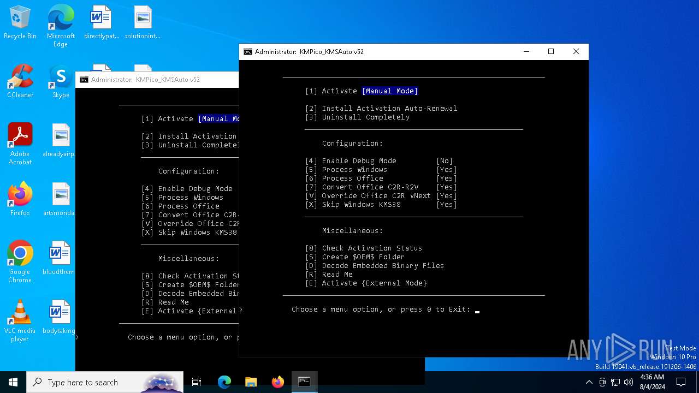Viewport: 699px width, 393px height.
Task: Open Adobe Acrobat desktop shortcut
Action: point(20,144)
